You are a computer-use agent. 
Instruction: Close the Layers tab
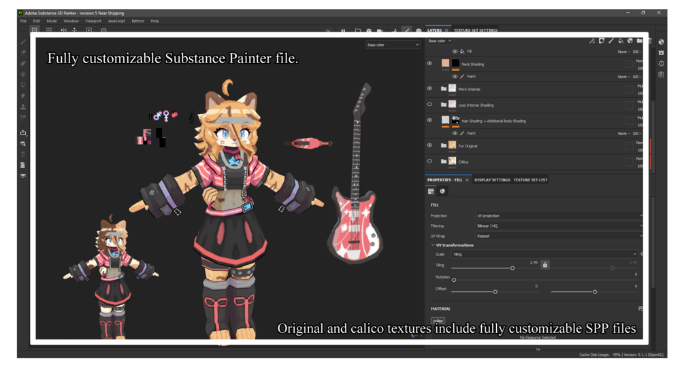(446, 31)
